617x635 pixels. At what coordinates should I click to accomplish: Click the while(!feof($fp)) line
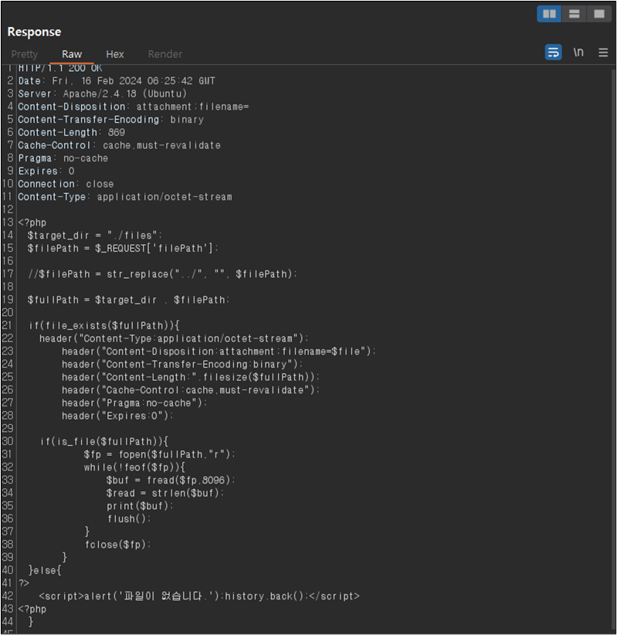pos(134,467)
